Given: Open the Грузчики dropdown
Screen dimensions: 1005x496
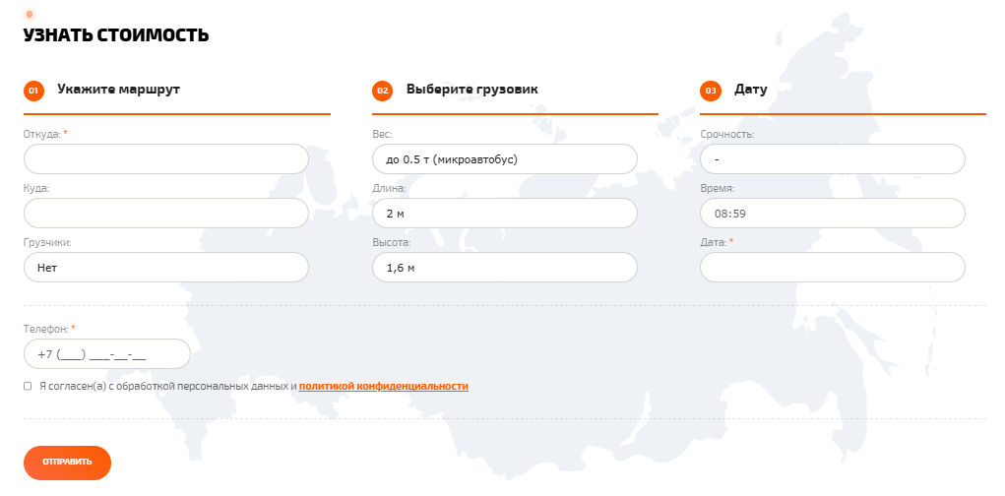Looking at the screenshot, I should [165, 267].
